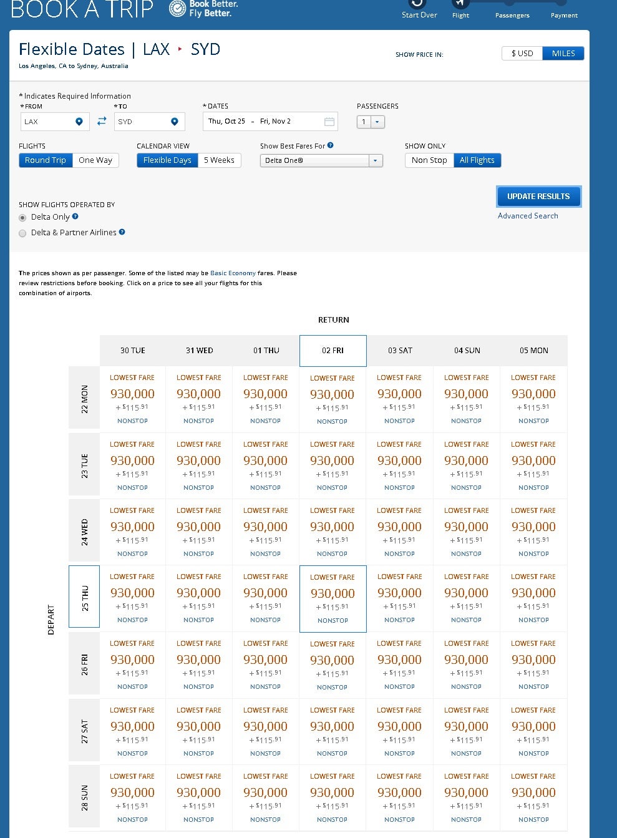
Task: Swap origin and destination airports
Action: click(x=102, y=122)
